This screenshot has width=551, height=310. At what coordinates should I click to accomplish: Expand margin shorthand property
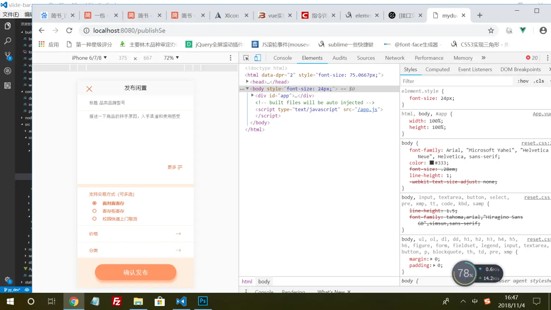(431, 259)
